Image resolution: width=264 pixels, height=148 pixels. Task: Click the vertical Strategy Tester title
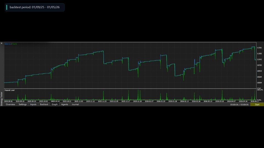(x=2, y=99)
